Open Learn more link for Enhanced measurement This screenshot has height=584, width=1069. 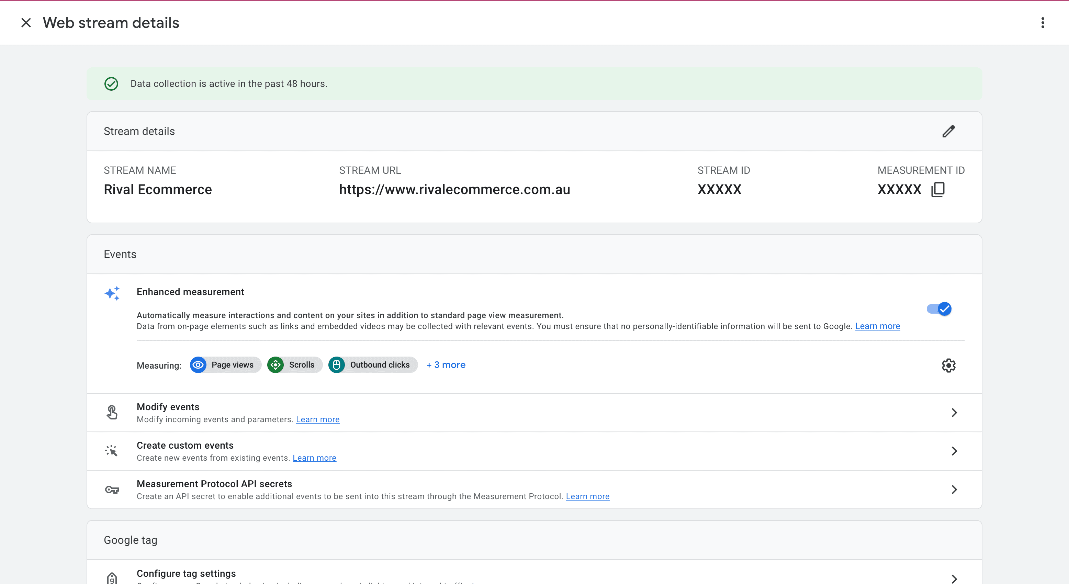877,326
